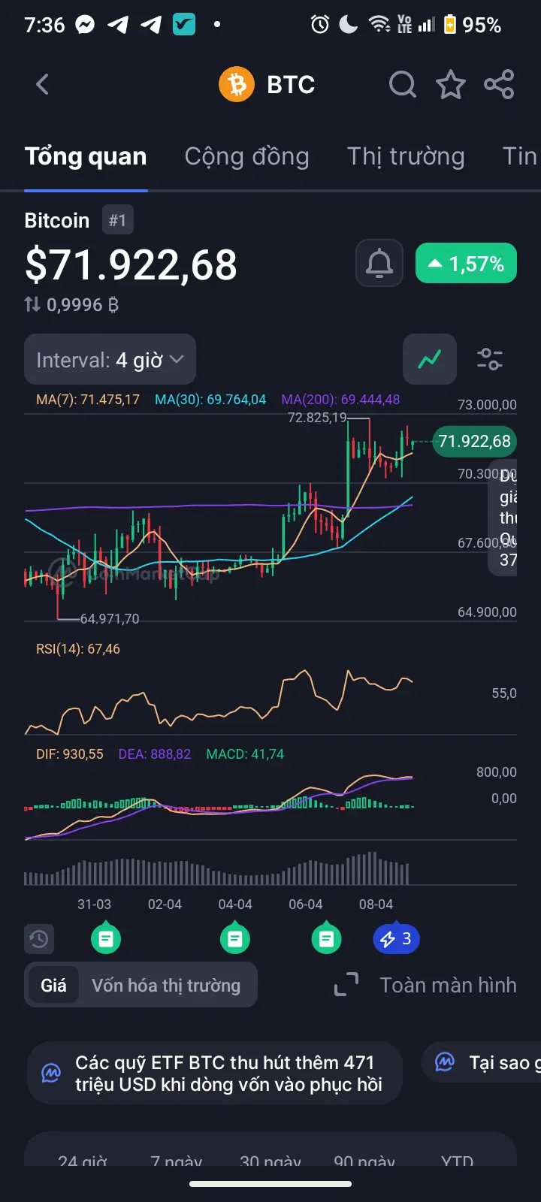The image size is (541, 1202).
Task: Open the news marker near 04-04
Action: point(234,937)
